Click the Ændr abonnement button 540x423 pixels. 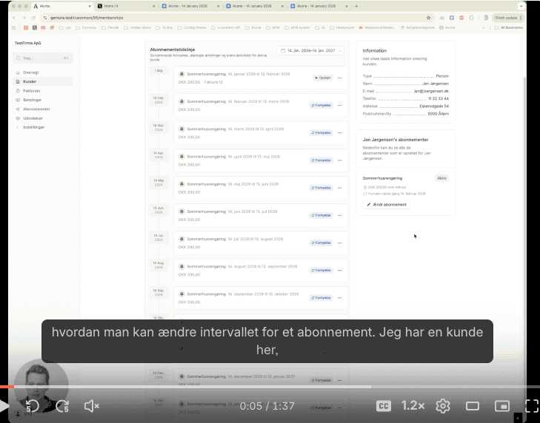[387, 205]
